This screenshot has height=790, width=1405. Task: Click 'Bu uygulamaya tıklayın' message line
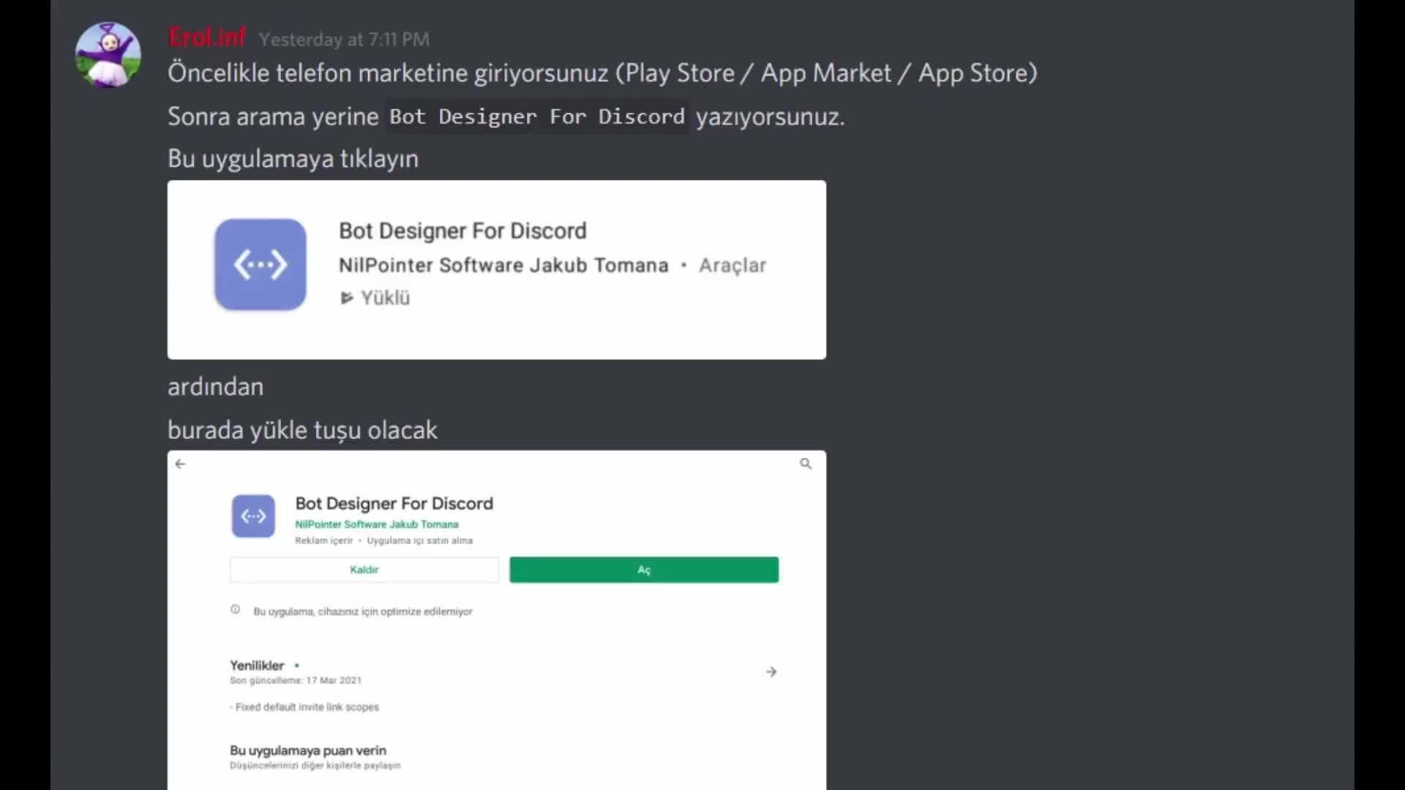click(293, 159)
